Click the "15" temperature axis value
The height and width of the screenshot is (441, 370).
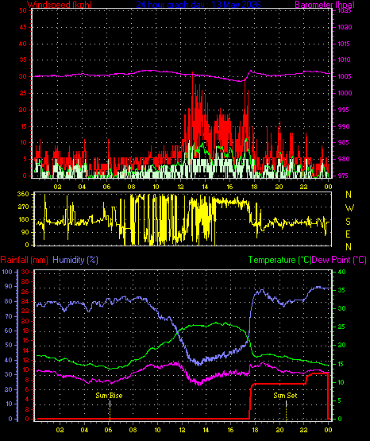pos(341,364)
